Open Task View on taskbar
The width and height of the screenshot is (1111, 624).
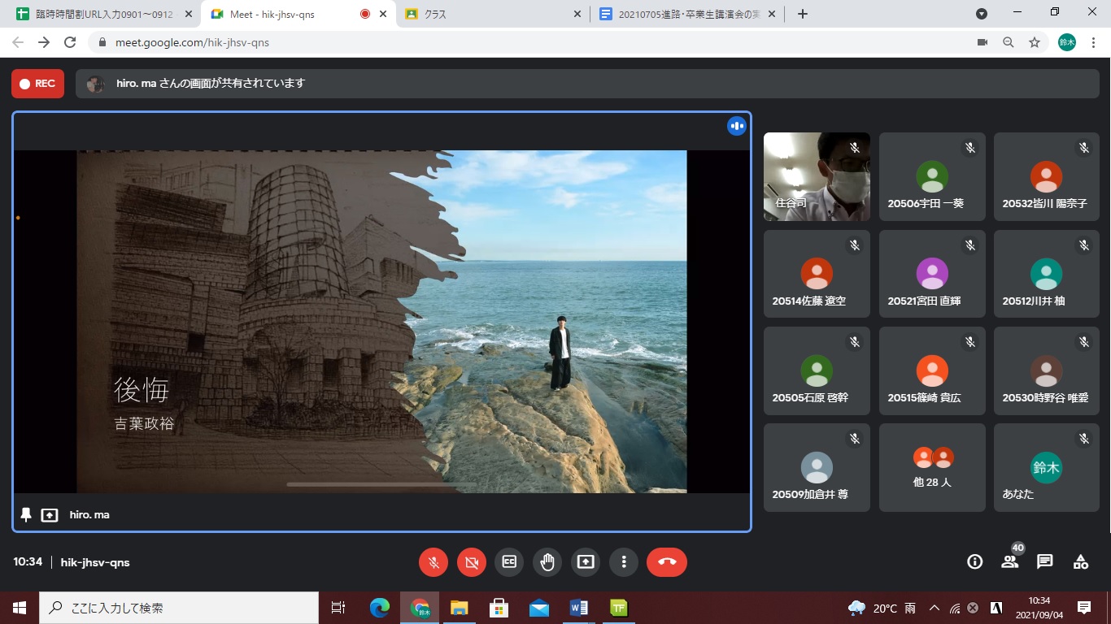[x=338, y=608]
